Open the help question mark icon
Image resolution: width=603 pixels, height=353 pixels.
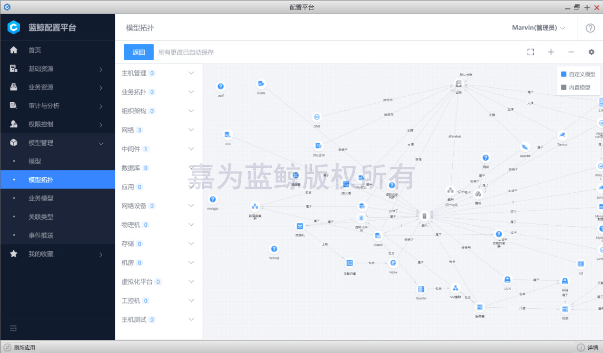(x=590, y=28)
